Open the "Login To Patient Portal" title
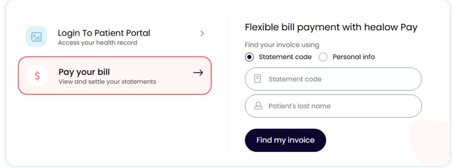Image resolution: width=452 pixels, height=168 pixels. pyautogui.click(x=104, y=33)
